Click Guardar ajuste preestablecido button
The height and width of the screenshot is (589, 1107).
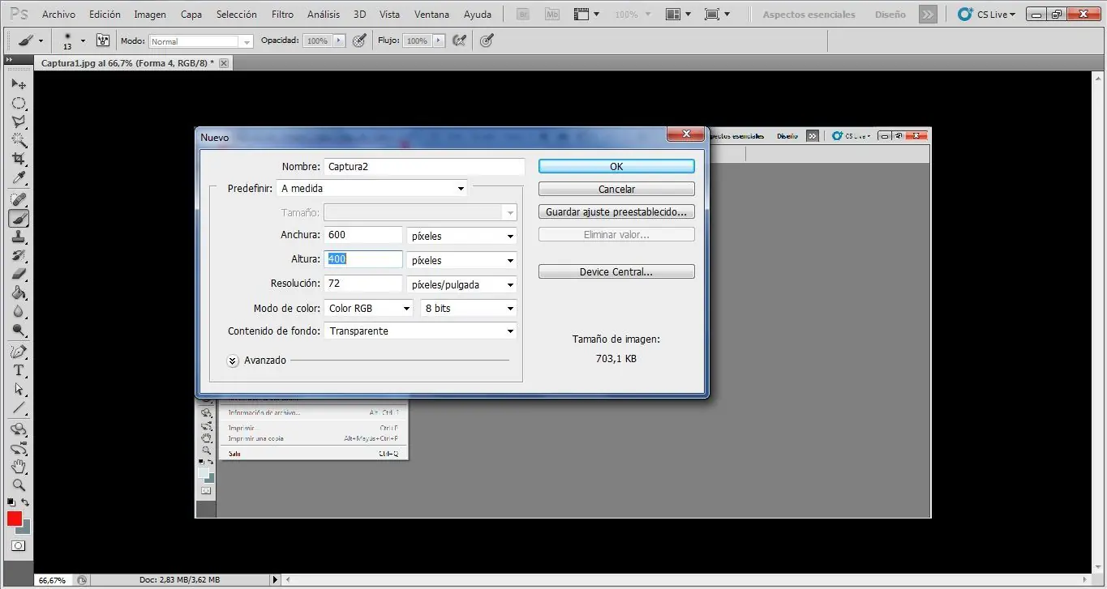click(616, 211)
